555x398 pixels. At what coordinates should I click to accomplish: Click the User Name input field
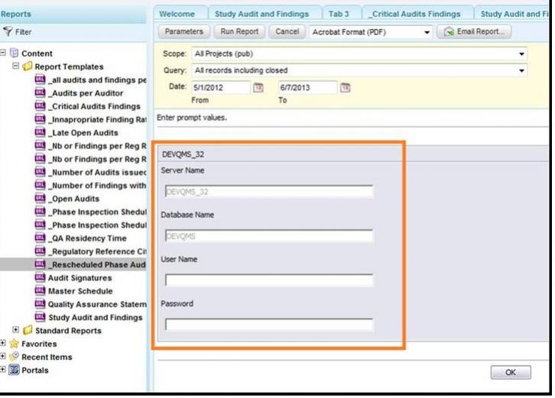(268, 280)
